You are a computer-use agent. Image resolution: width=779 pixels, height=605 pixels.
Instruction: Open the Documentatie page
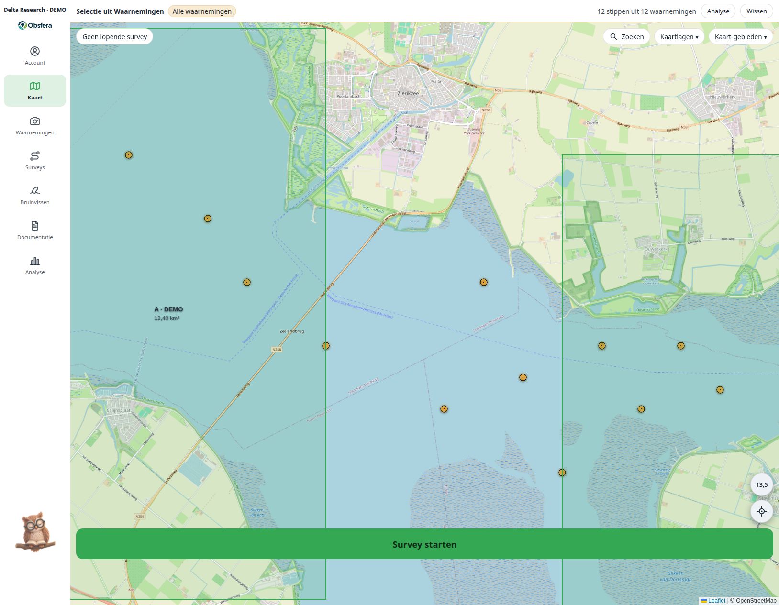[35, 230]
